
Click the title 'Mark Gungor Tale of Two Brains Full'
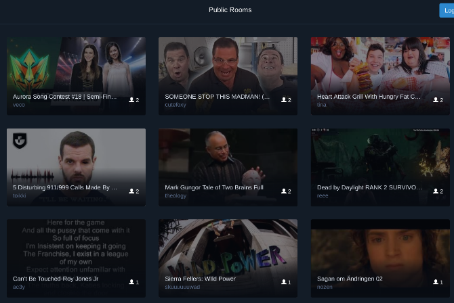(214, 187)
